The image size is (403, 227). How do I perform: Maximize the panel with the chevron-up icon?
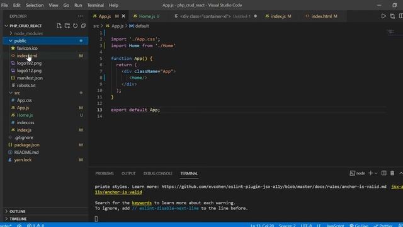400,173
